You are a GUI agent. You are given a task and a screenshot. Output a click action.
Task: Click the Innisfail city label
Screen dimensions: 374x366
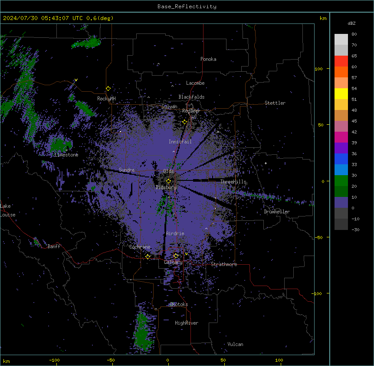coord(180,142)
